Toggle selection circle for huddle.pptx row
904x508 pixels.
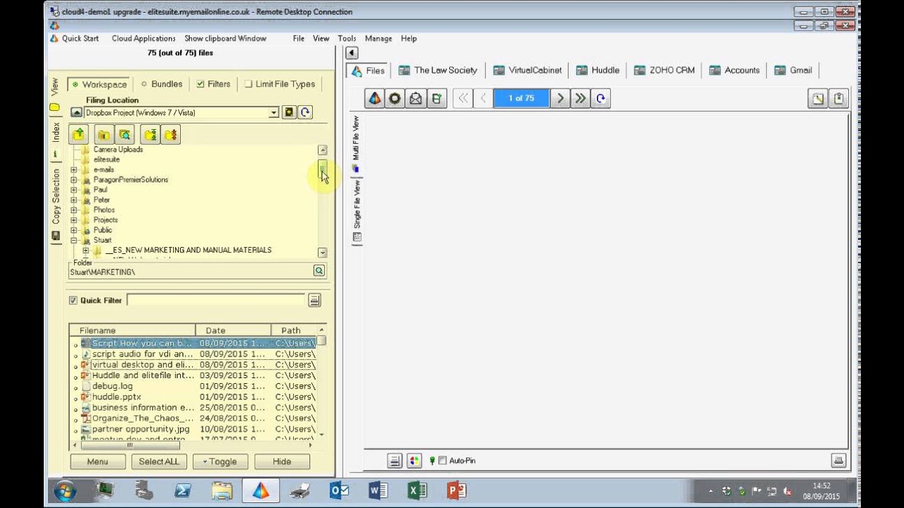coord(76,398)
